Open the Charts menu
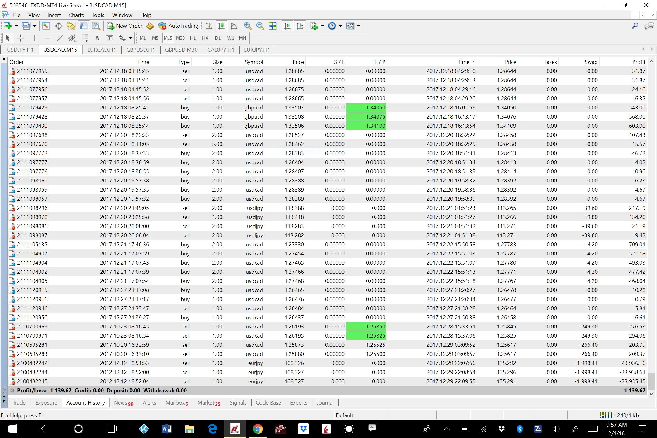This screenshot has width=657, height=438. pyautogui.click(x=76, y=15)
